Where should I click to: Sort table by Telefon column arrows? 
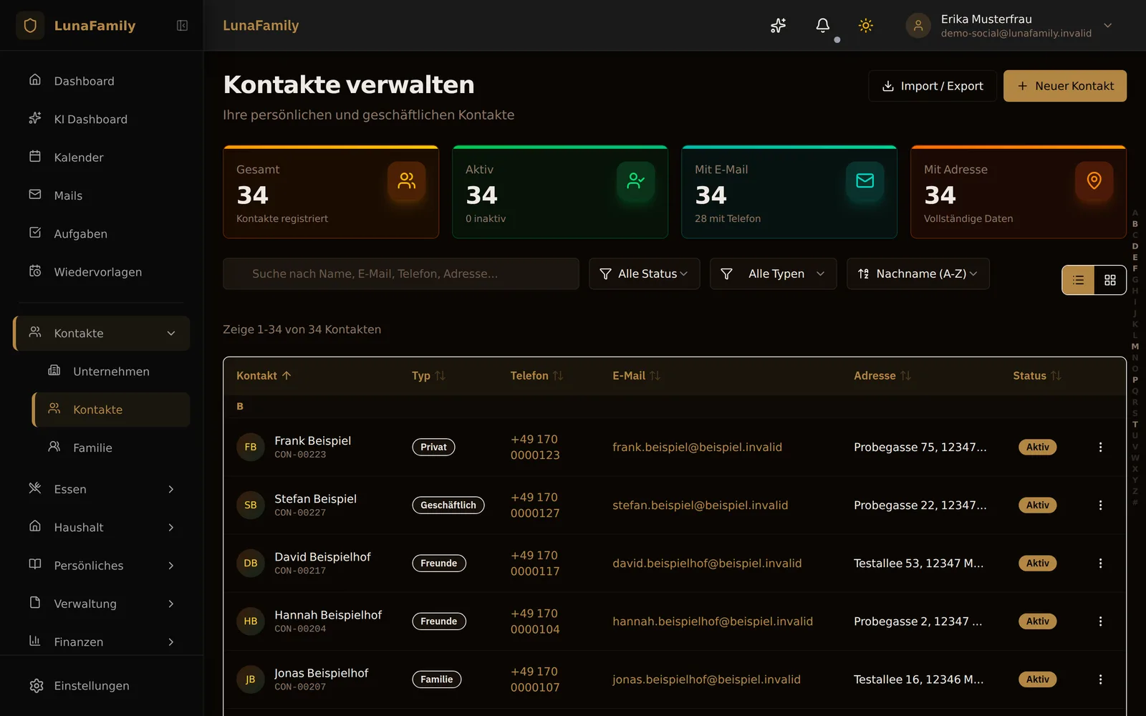coord(558,376)
